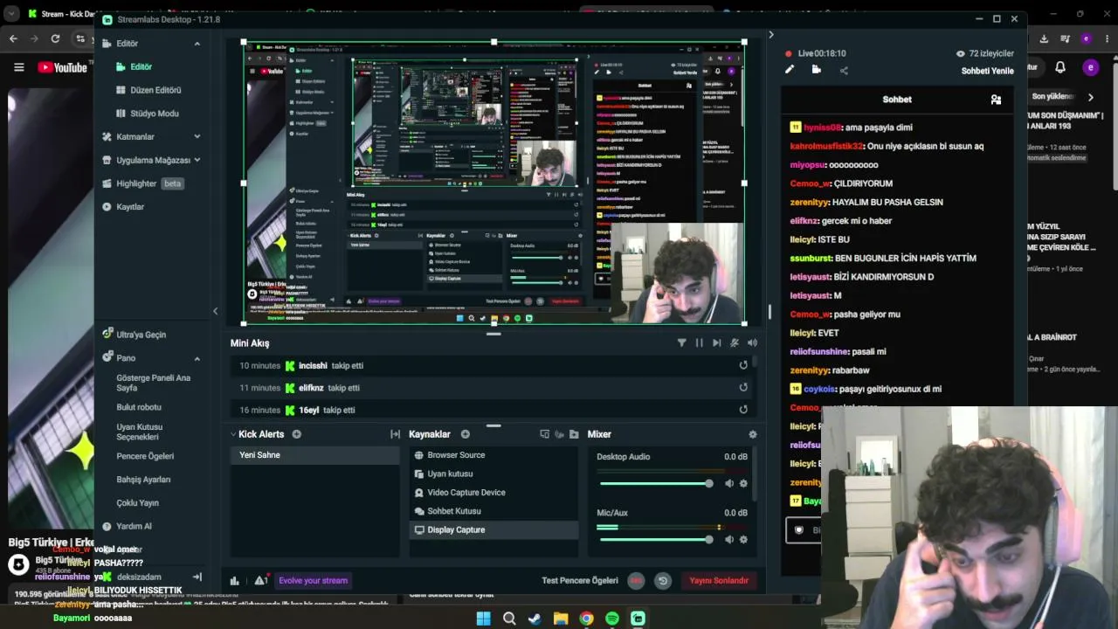The height and width of the screenshot is (629, 1118).
Task: Open Gösterge Paneli Ana Sayfa
Action: [154, 383]
